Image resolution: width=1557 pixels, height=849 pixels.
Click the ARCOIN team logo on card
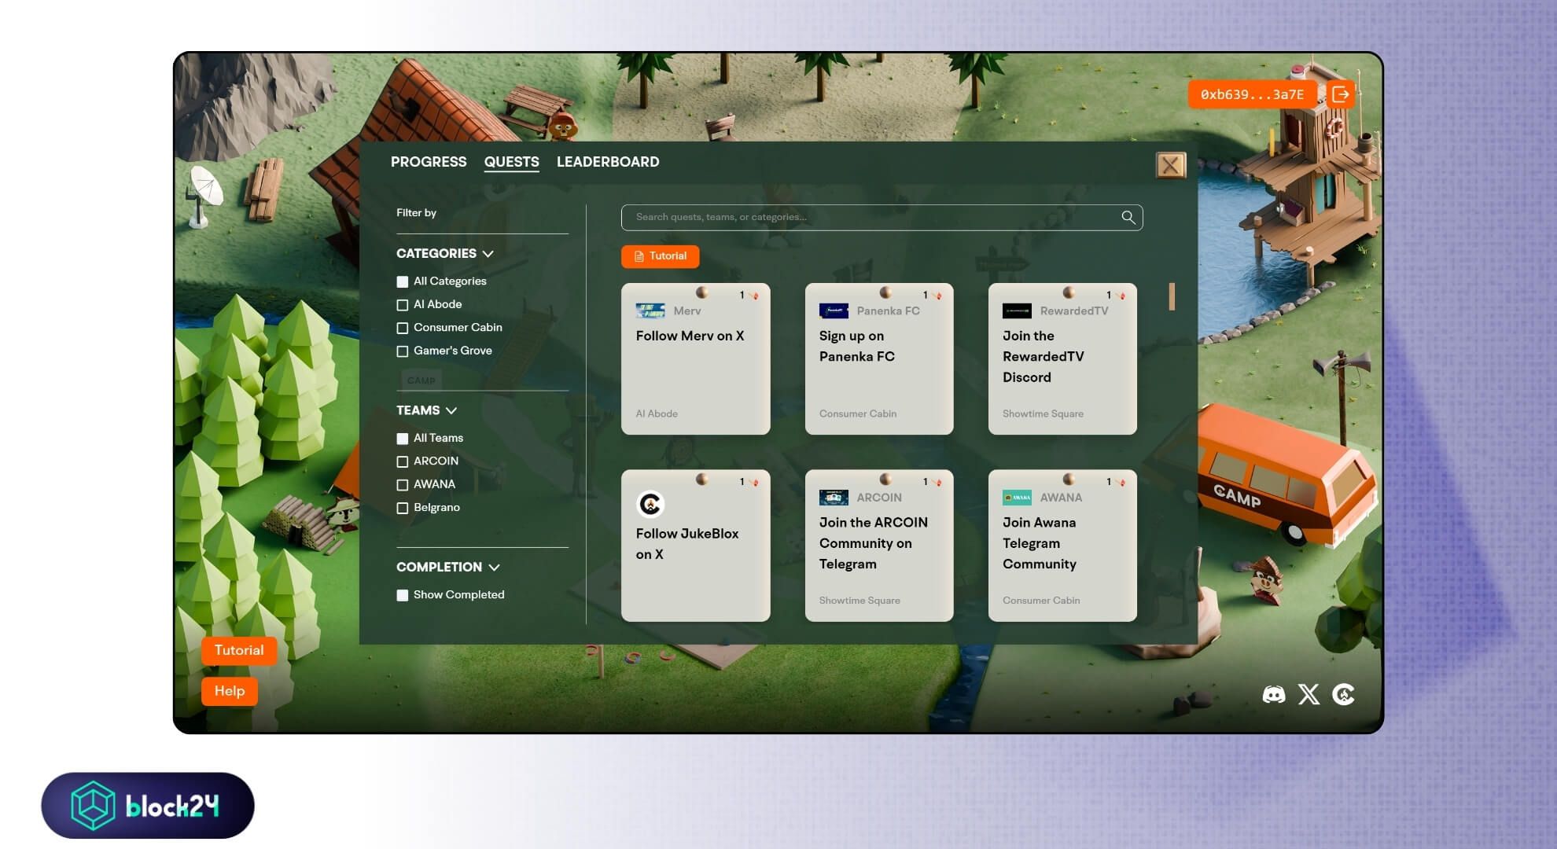834,498
